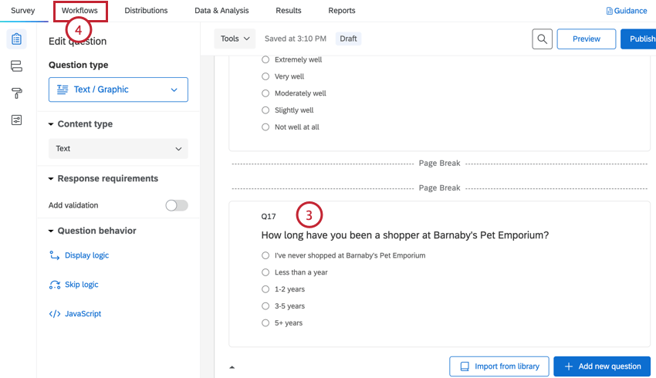
Task: Switch to the Data & Analysis tab
Action: [x=221, y=11]
